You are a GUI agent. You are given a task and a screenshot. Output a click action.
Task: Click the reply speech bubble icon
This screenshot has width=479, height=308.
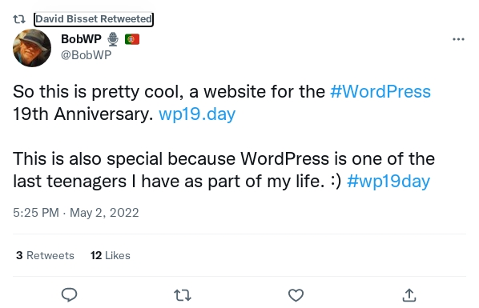point(70,295)
